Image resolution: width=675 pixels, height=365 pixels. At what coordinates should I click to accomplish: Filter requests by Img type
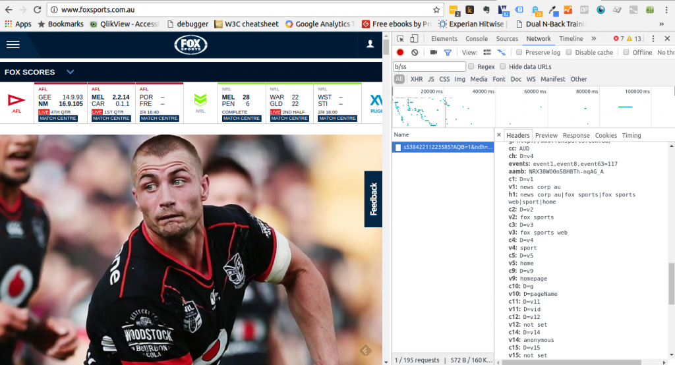tap(459, 79)
